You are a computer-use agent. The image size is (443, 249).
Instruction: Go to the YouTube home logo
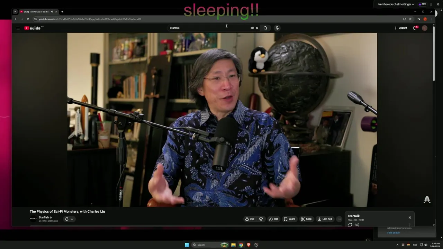click(33, 28)
